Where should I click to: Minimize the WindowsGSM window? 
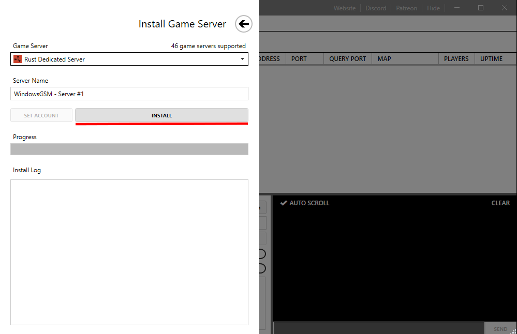(456, 8)
